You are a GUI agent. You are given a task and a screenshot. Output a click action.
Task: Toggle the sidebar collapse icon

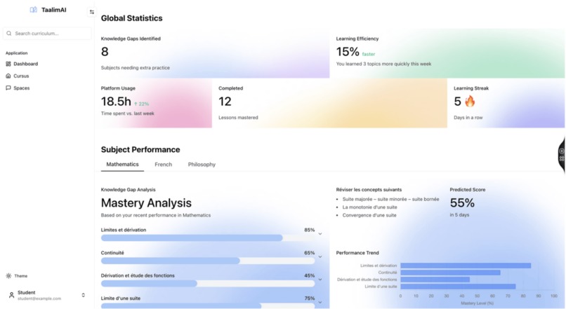click(x=92, y=12)
